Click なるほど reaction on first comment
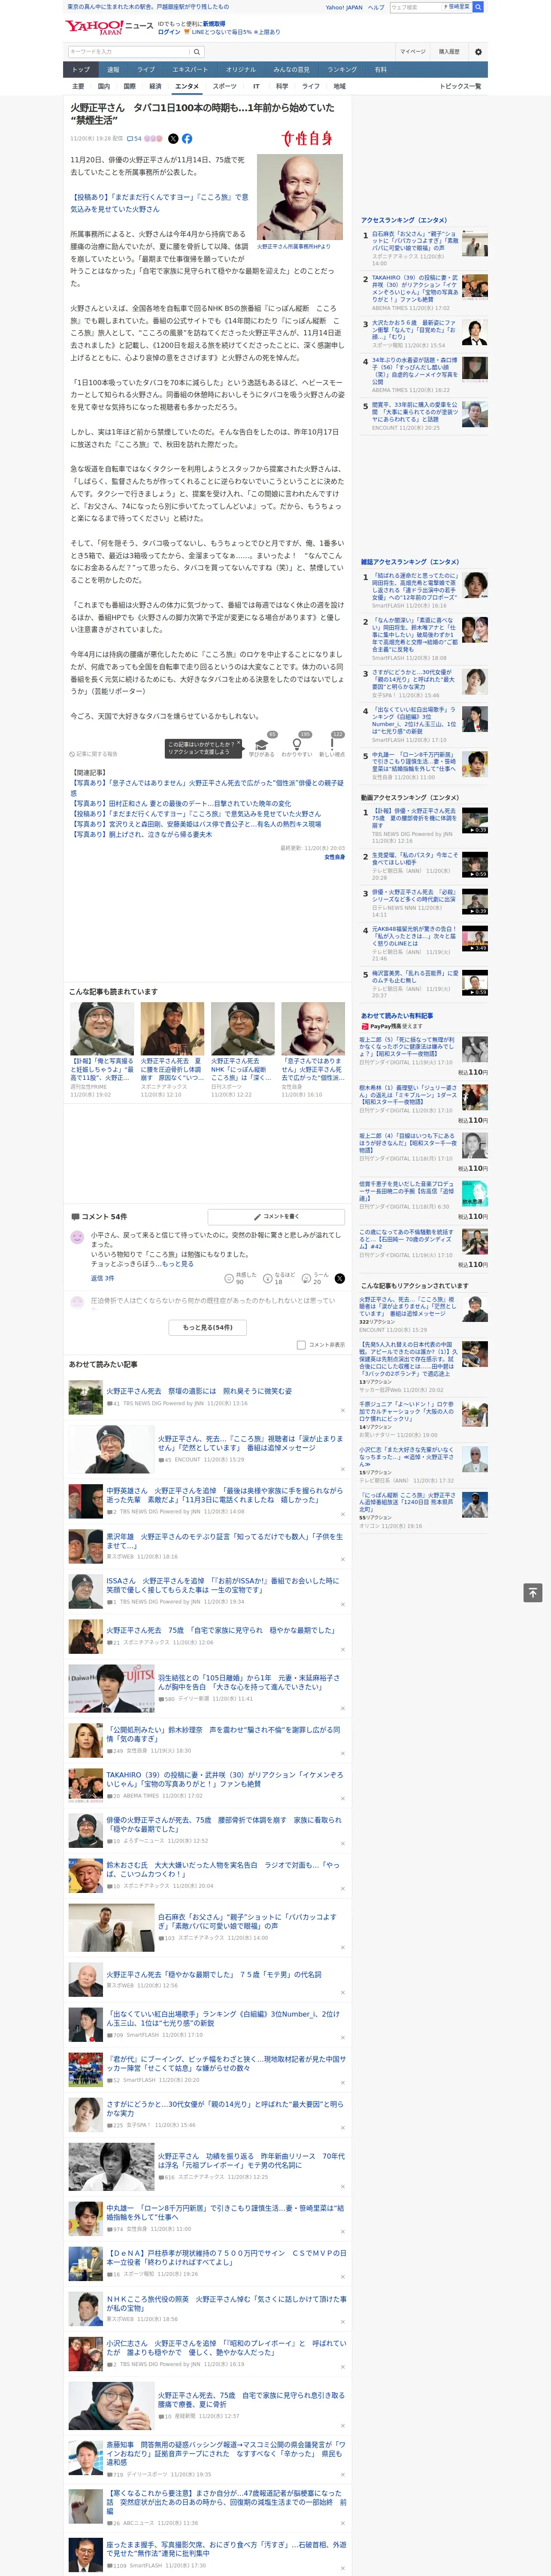The height and width of the screenshot is (2576, 551). coord(279,1279)
